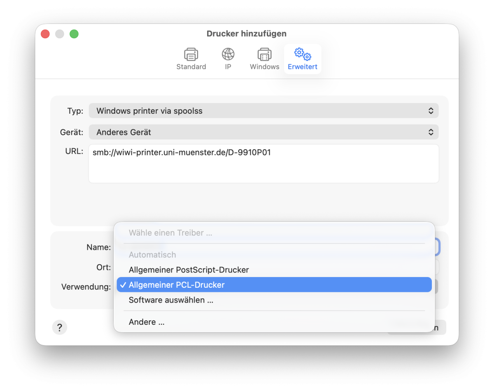Select the Windows printer tab icon
Viewport: 494px width, 392px height.
264,54
